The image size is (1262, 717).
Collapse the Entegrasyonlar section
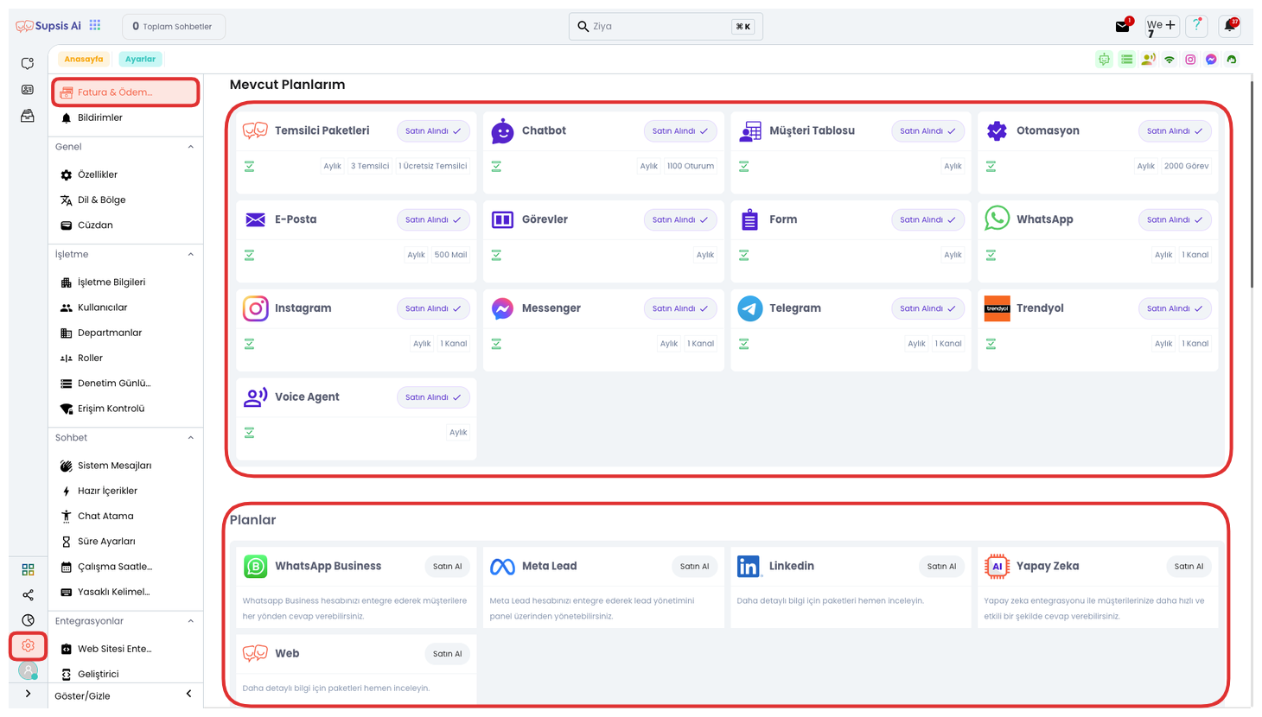190,621
